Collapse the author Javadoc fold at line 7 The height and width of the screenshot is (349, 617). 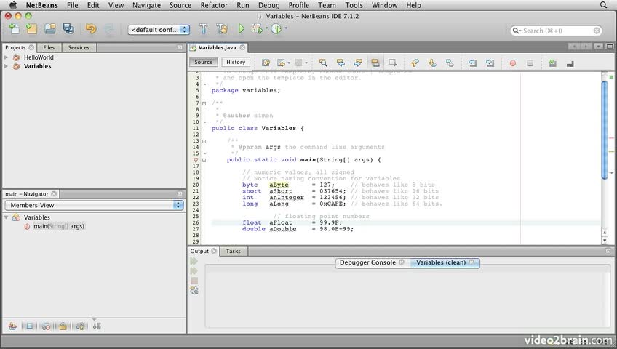[x=204, y=103]
